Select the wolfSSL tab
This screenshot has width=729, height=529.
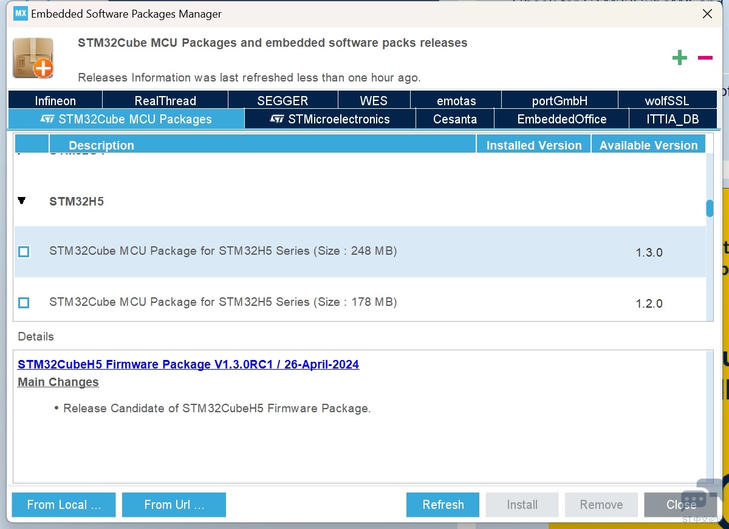point(667,100)
